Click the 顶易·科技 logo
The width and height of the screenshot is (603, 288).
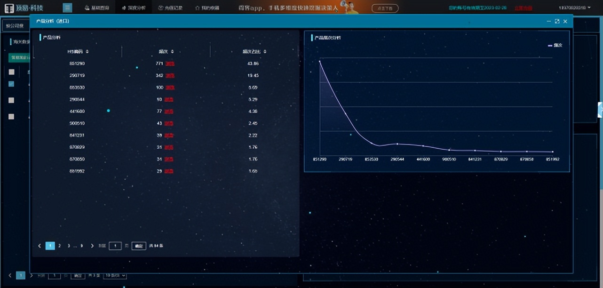(x=24, y=8)
